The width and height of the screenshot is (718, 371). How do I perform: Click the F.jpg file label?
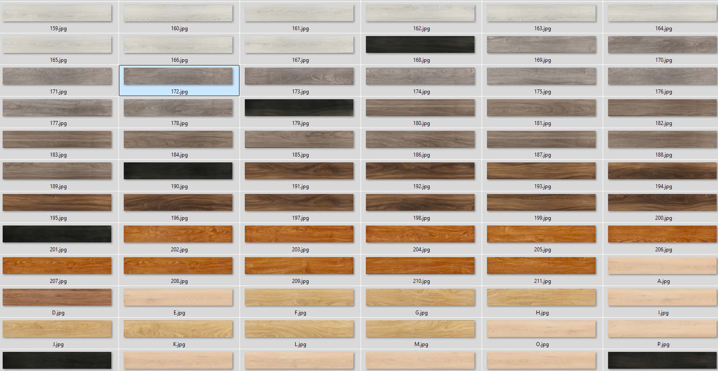(300, 313)
